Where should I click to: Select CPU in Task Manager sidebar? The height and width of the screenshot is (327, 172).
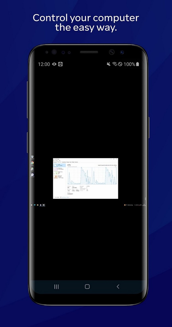(60, 165)
